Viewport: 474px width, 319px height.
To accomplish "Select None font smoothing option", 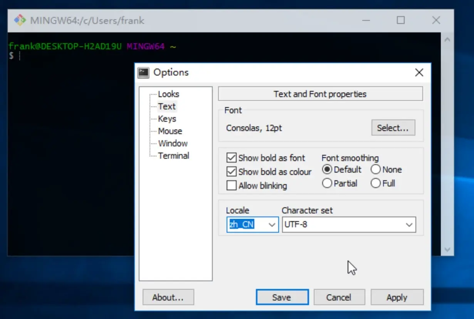I will [376, 170].
